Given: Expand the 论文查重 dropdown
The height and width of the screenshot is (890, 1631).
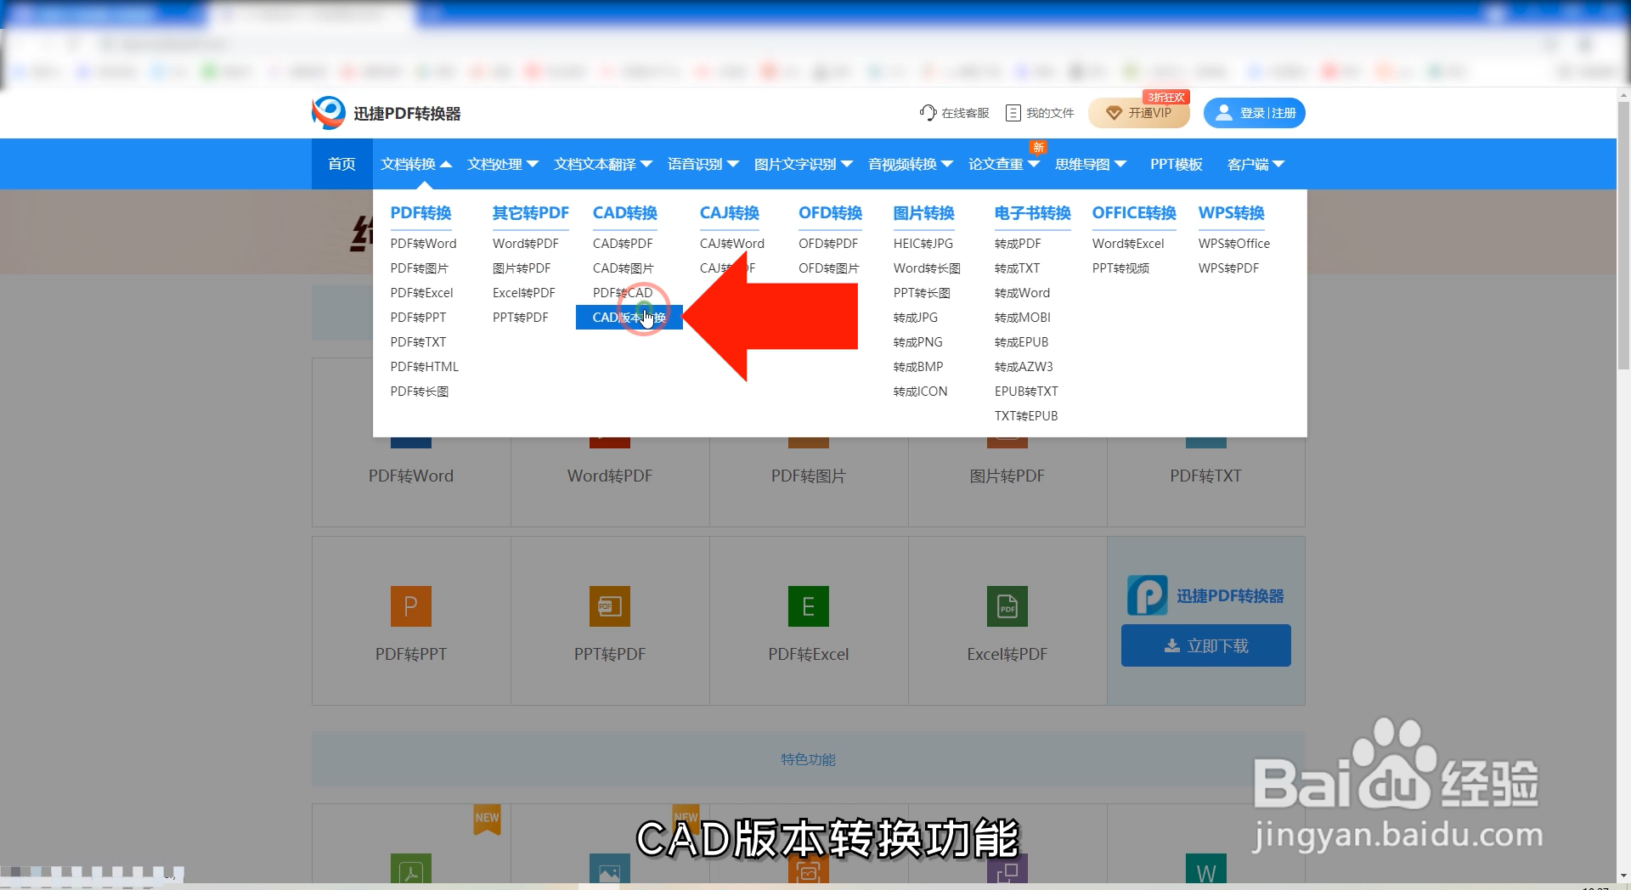Looking at the screenshot, I should [1004, 164].
